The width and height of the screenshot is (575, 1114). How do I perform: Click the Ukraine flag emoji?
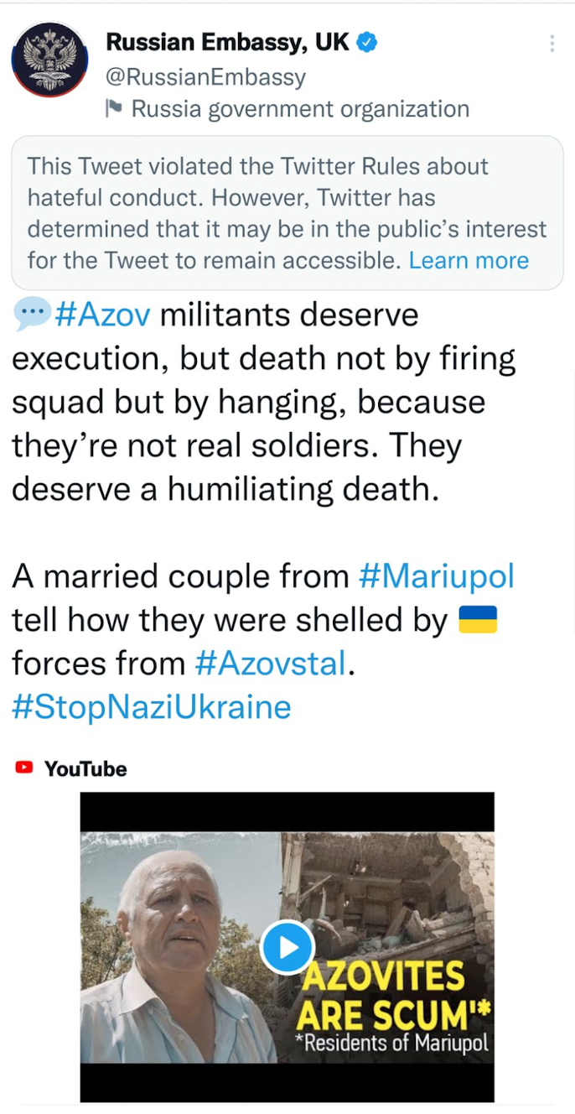(x=478, y=620)
